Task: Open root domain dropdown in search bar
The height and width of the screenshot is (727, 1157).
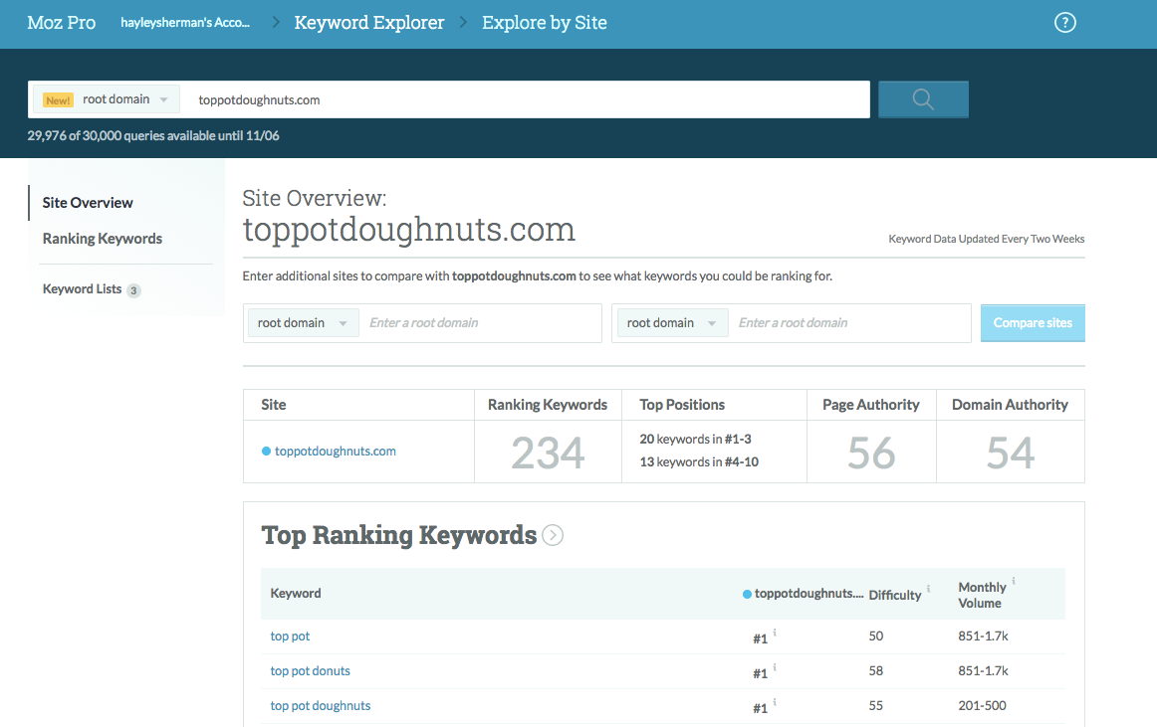Action: click(x=108, y=99)
